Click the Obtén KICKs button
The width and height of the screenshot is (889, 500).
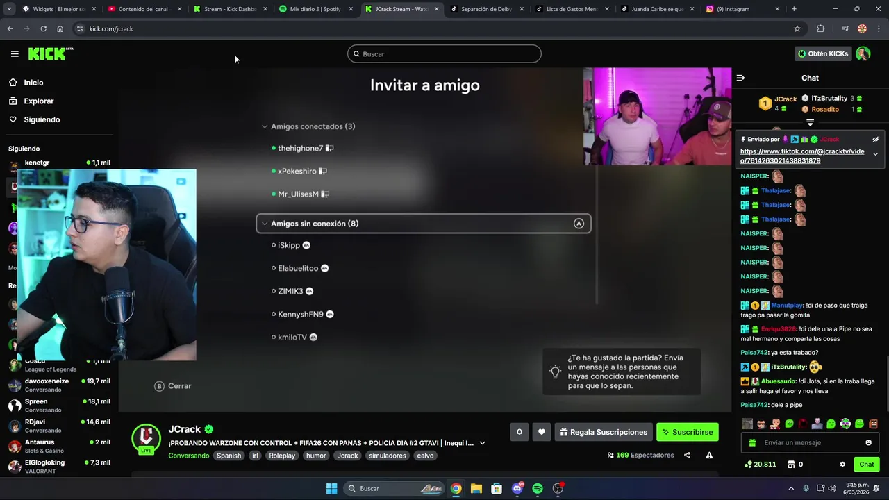tap(823, 53)
